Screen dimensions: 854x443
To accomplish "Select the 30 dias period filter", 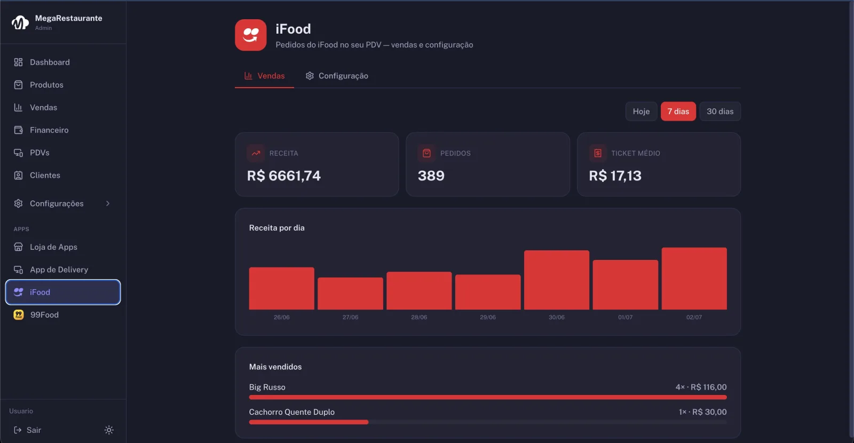I will (720, 112).
